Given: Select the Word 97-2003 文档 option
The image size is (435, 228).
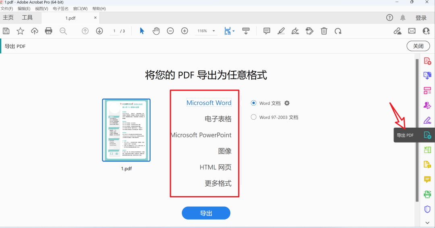Looking at the screenshot, I should tap(254, 117).
